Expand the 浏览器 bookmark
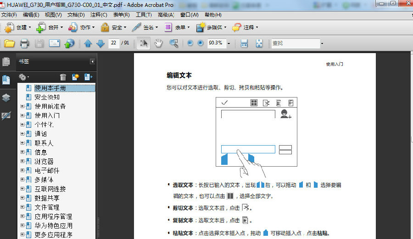The width and height of the screenshot is (413, 239). (22, 162)
